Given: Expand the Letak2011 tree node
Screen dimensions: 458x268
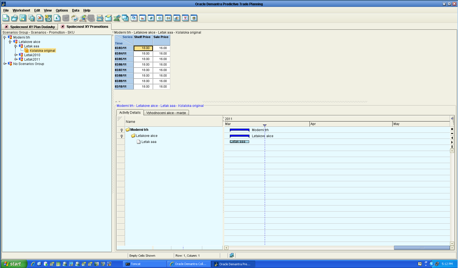Looking at the screenshot, I should pyautogui.click(x=16, y=59).
